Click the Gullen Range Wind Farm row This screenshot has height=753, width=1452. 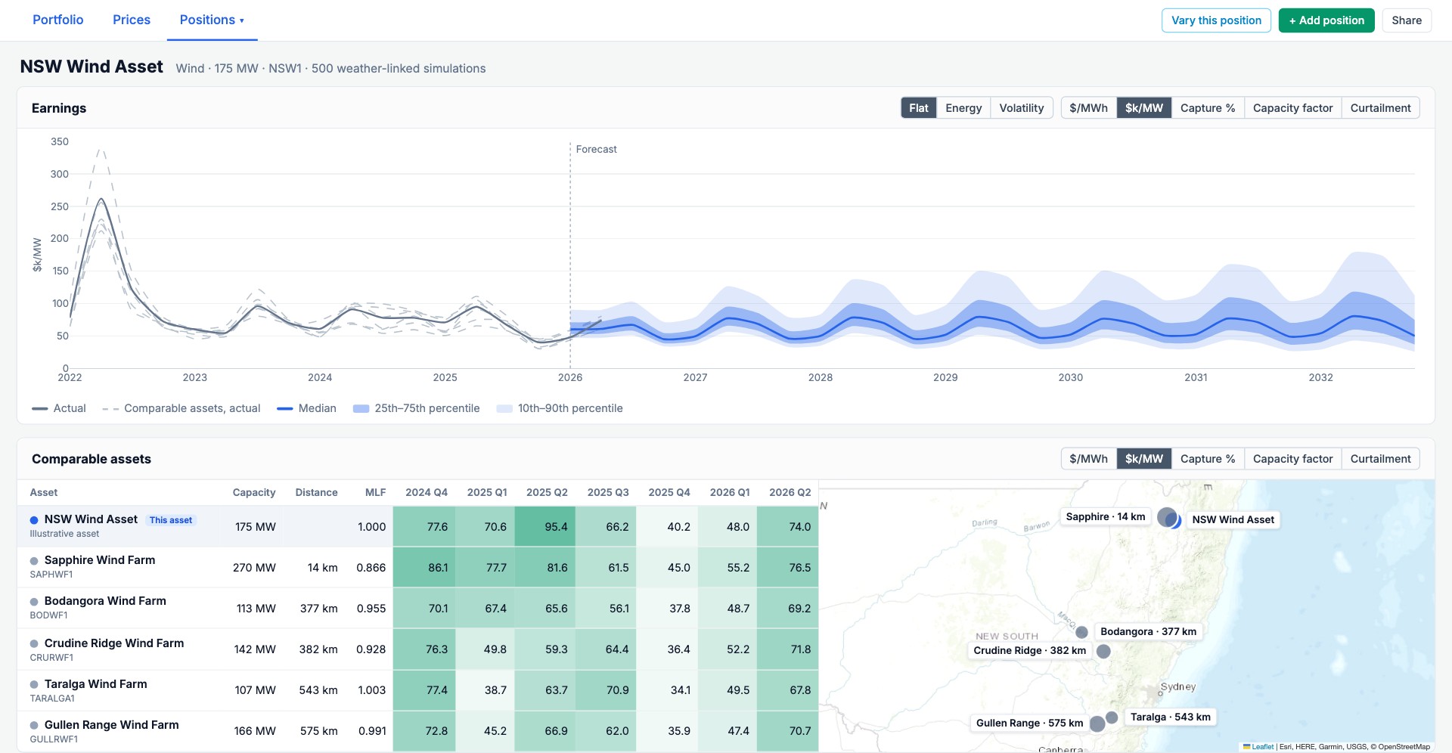[417, 731]
